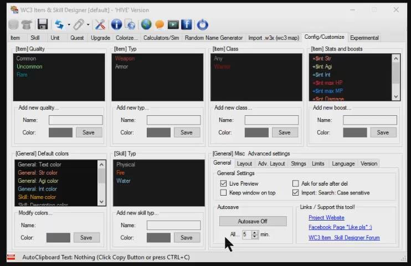Screen dimensions: 411x266
Task: Toggle Import: Search: Case sensitive checkbox
Action: tap(295, 192)
